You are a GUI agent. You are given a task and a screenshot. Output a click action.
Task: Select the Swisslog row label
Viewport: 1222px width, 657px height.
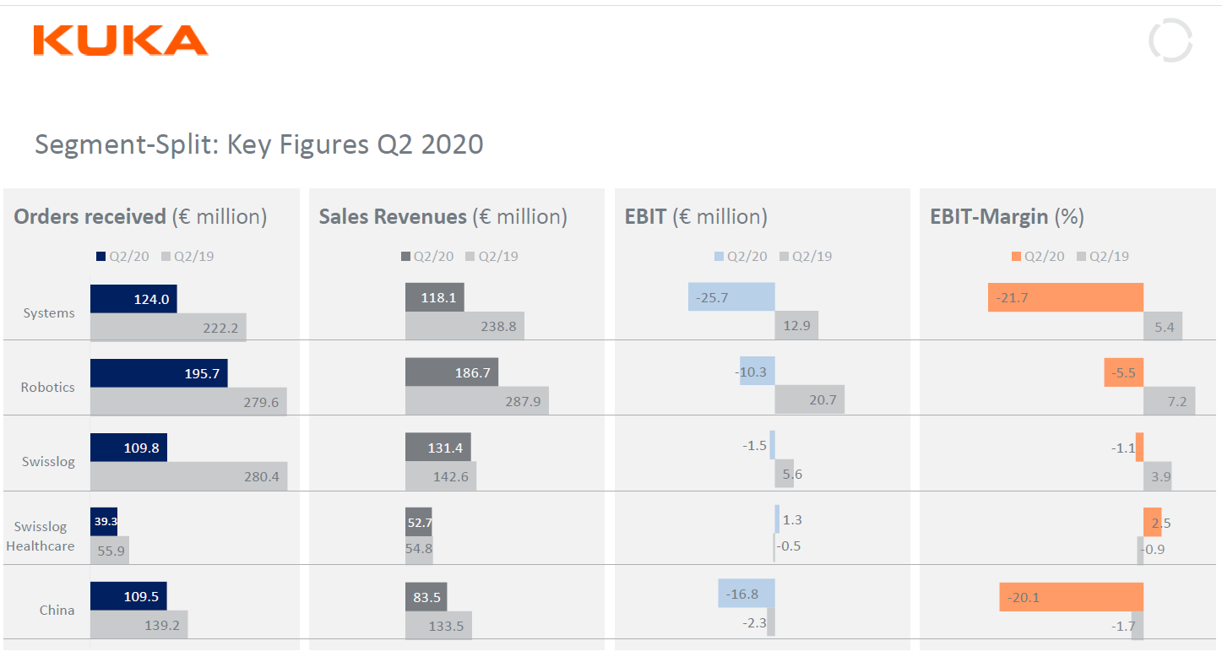pos(48,462)
